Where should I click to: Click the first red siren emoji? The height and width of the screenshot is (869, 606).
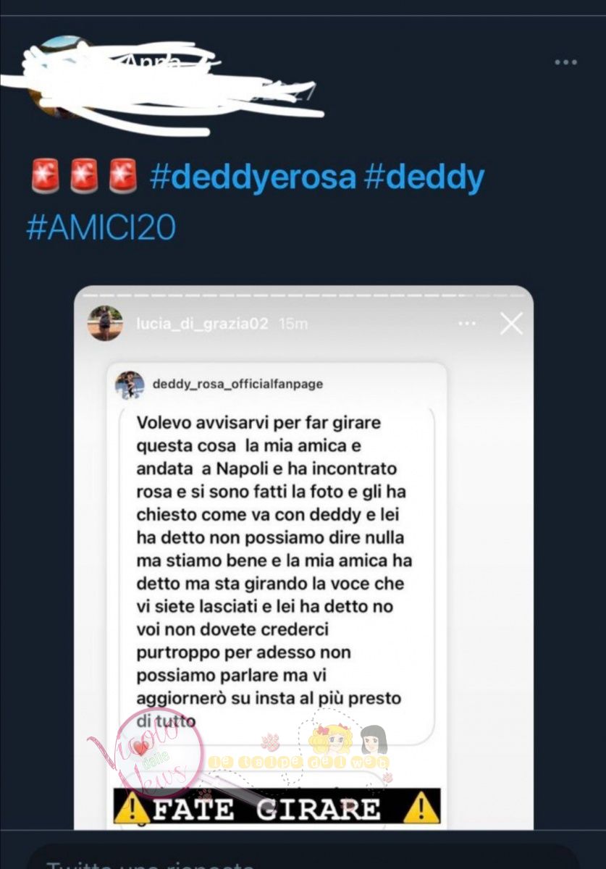[x=46, y=177]
